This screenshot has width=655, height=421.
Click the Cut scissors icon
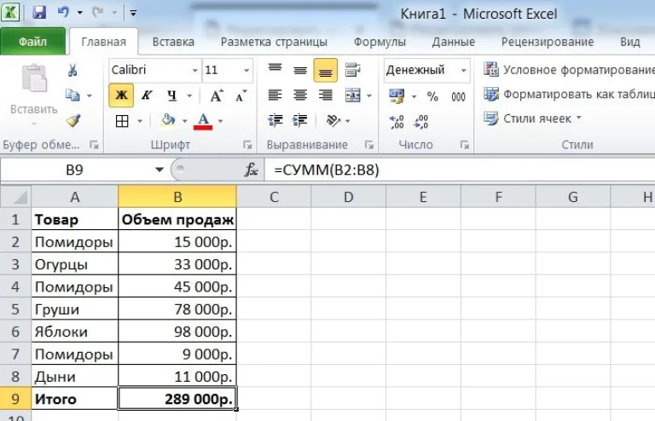72,70
